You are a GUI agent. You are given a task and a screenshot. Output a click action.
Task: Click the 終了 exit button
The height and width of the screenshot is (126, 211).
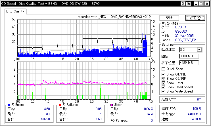[195, 18]
